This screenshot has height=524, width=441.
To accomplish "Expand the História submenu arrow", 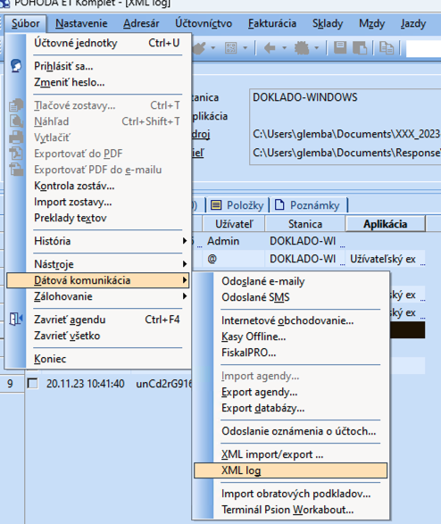I will pyautogui.click(x=185, y=241).
